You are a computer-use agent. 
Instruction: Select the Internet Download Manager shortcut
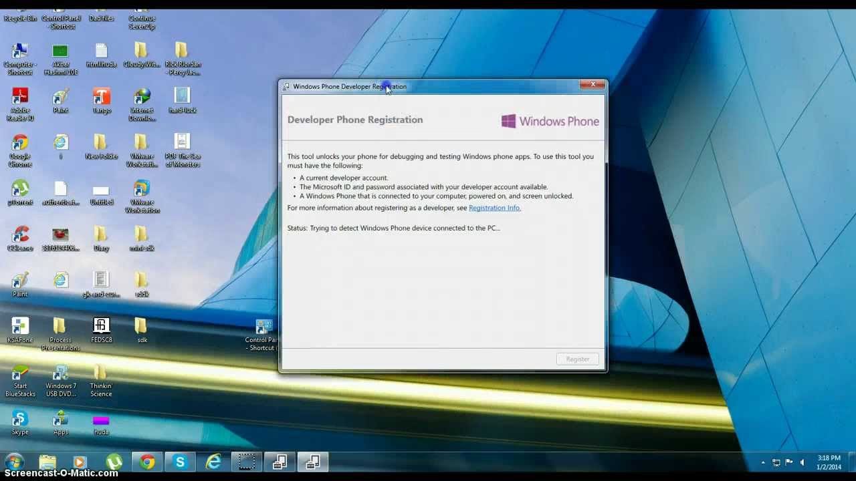pos(142,106)
